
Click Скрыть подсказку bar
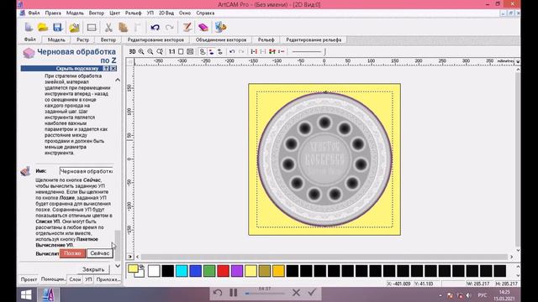pyautogui.click(x=69, y=69)
